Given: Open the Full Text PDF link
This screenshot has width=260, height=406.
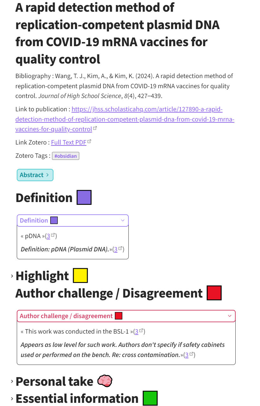Looking at the screenshot, I should (x=69, y=142).
